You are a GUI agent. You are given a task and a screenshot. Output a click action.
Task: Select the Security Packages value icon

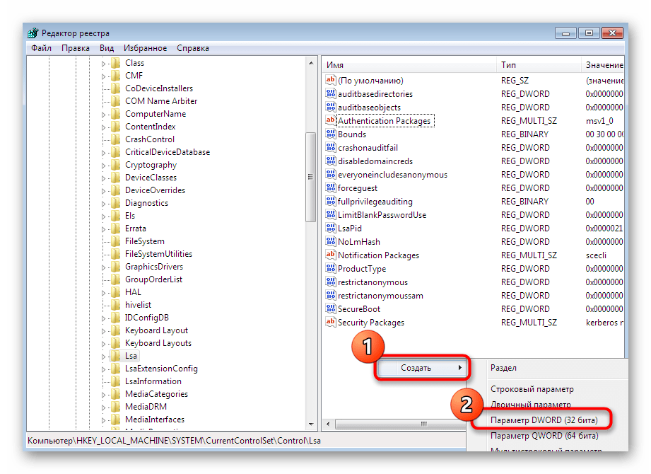coord(330,323)
